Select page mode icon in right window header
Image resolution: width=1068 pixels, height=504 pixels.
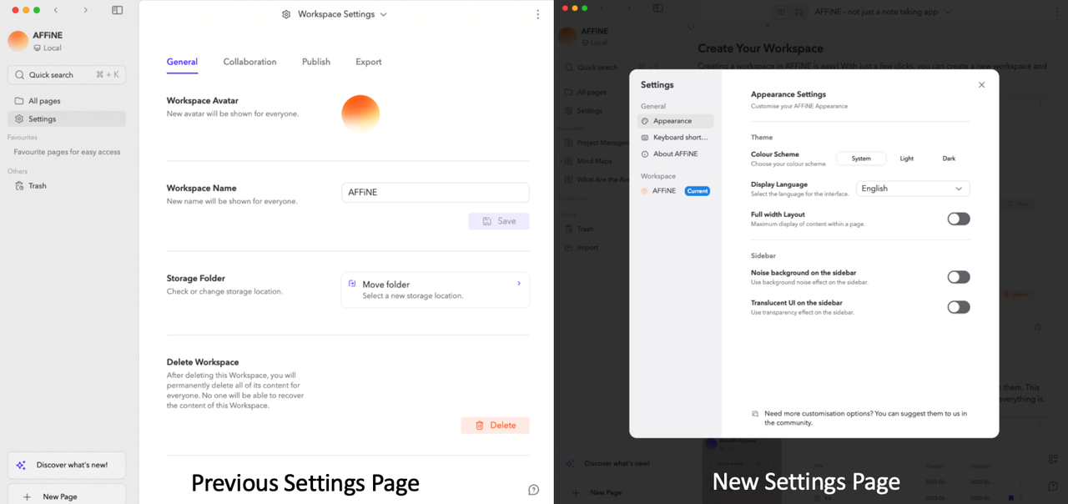point(780,12)
